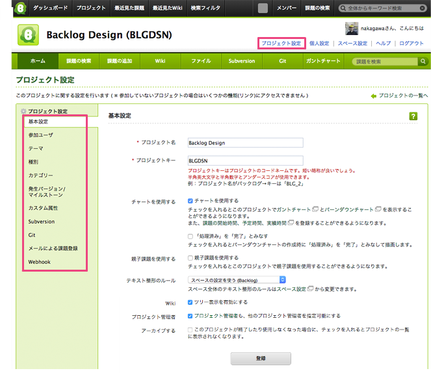Open メンバー in top bar
This screenshot has width=431, height=373.
287,8
